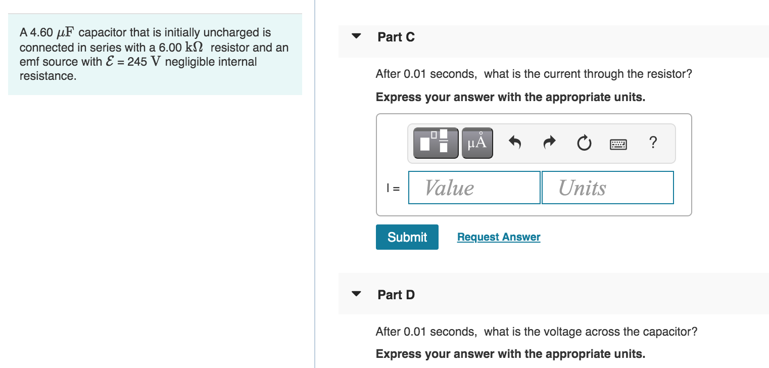The height and width of the screenshot is (368, 769).
Task: Click the undo arrow icon
Action: [x=514, y=144]
